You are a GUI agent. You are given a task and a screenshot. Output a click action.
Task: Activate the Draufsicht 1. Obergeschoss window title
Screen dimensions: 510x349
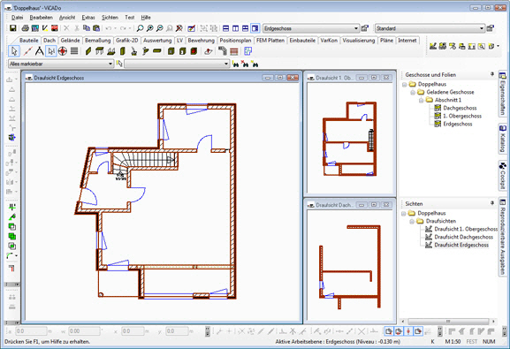point(334,78)
